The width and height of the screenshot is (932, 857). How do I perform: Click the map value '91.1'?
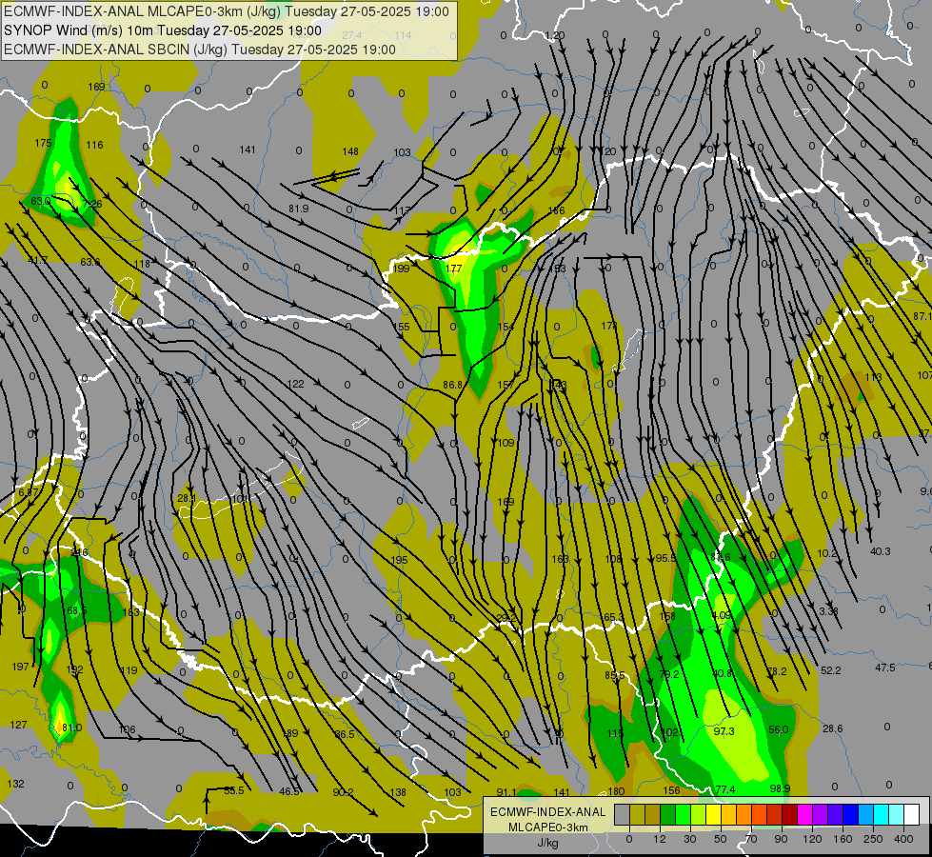click(x=506, y=792)
